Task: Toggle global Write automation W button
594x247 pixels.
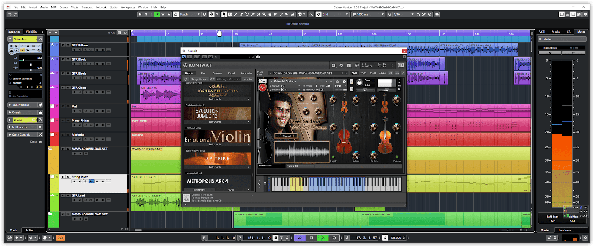Action: 163,14
